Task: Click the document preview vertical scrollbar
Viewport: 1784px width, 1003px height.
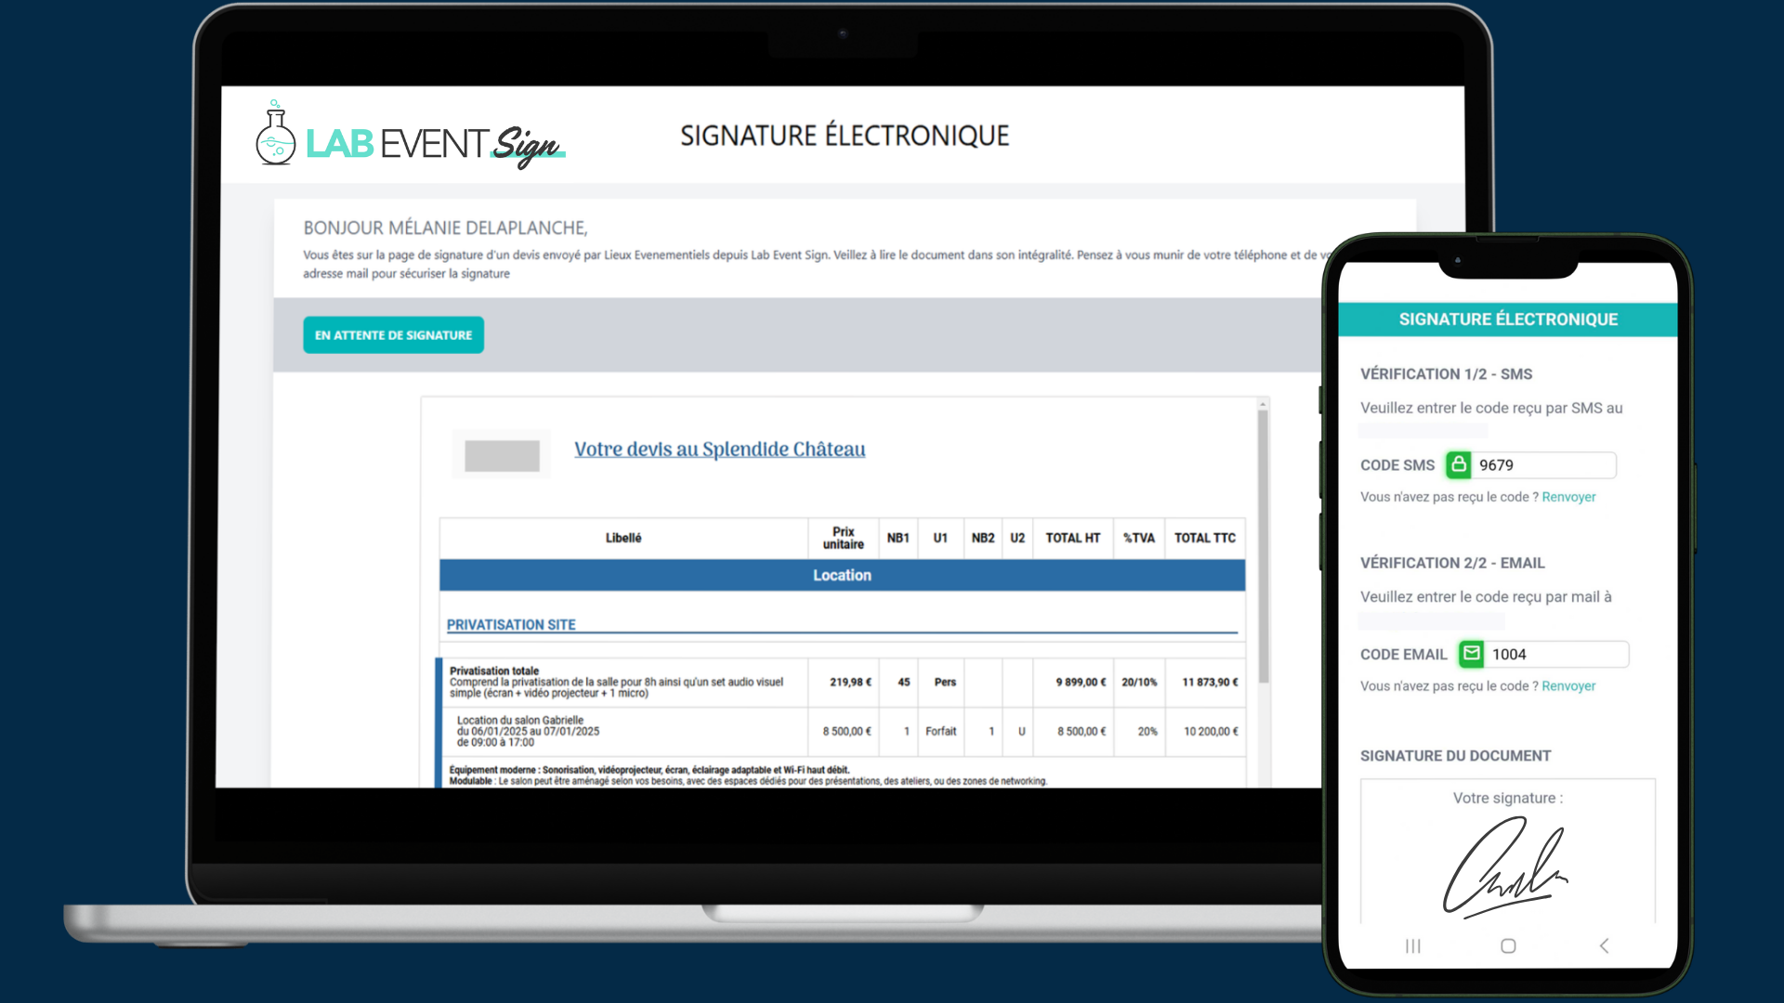Action: 1263,548
